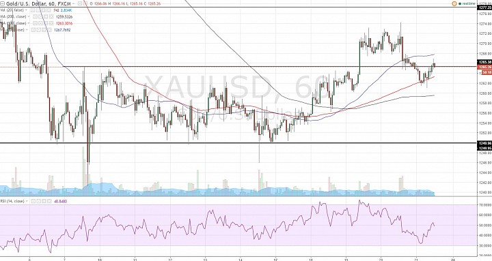This screenshot has height=261, width=492.
Task: Click the third icon in RSI legend row
Action: click(44, 201)
